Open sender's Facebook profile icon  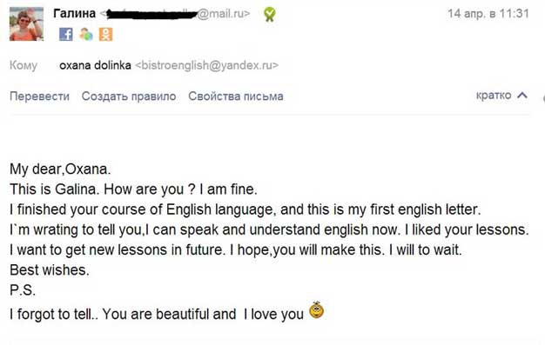(x=66, y=35)
